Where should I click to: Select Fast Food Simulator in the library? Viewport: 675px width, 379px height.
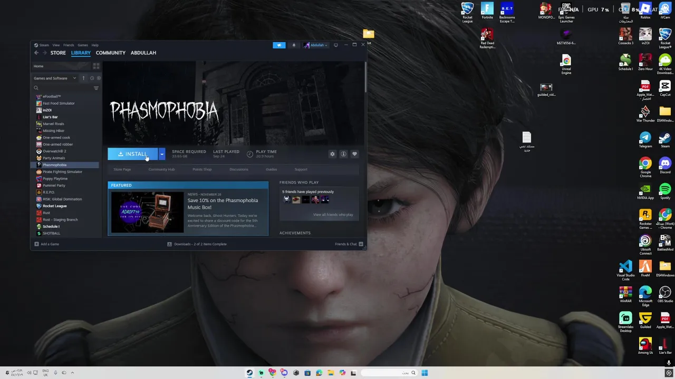point(59,103)
